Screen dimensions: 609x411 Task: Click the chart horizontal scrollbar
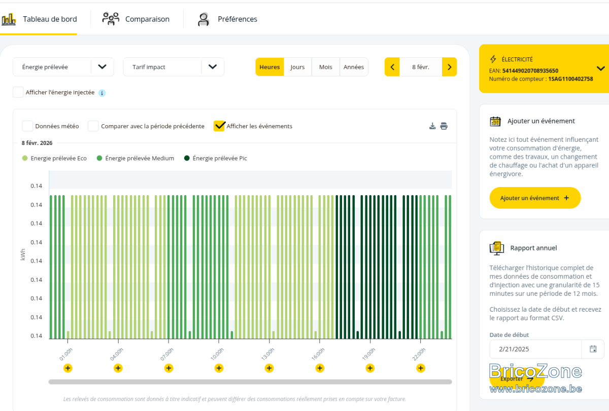(x=250, y=382)
